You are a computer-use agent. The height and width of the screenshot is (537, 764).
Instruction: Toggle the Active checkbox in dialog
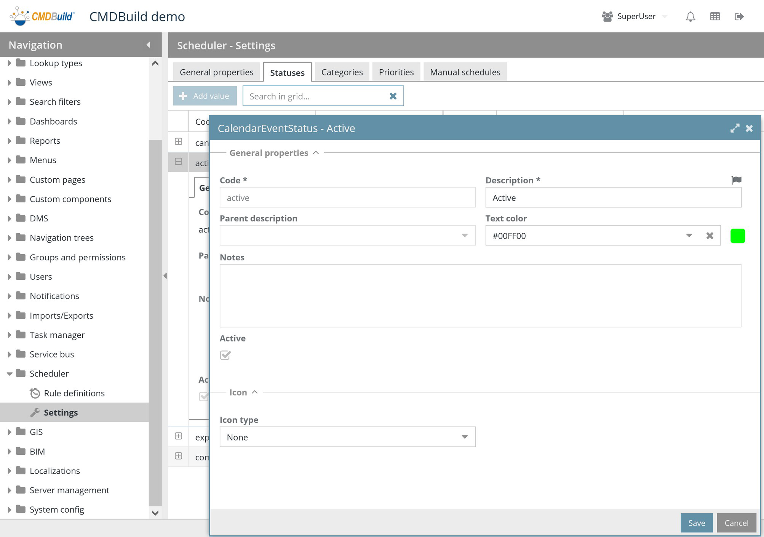(x=225, y=355)
